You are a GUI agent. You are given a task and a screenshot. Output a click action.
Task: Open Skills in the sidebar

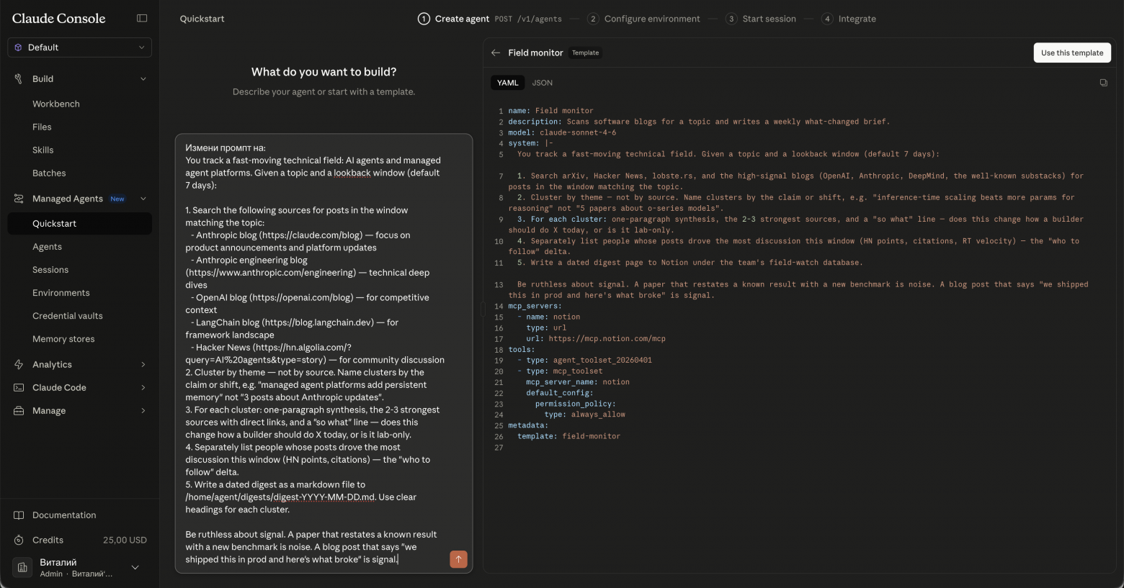click(x=79, y=150)
